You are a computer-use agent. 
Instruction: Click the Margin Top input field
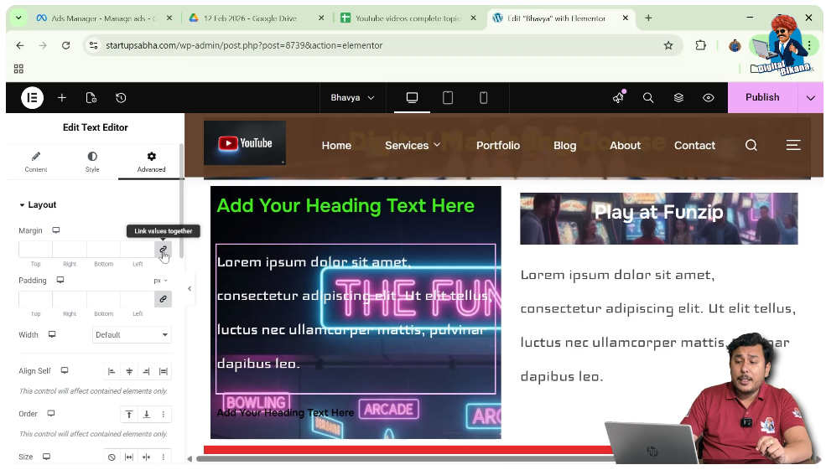[x=35, y=250]
